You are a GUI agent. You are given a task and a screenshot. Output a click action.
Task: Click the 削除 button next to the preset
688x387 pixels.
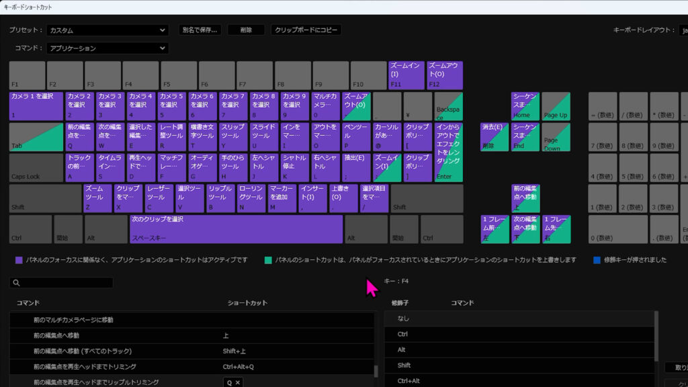[x=246, y=30]
